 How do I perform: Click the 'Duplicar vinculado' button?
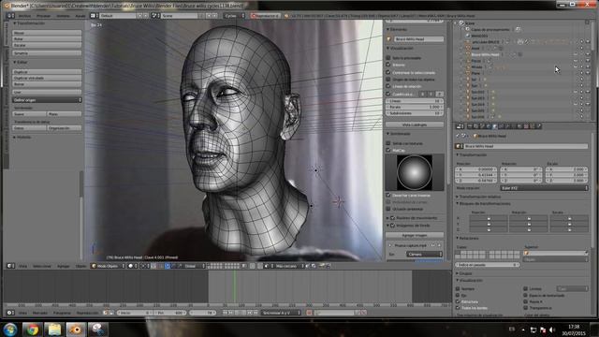pyautogui.click(x=47, y=78)
